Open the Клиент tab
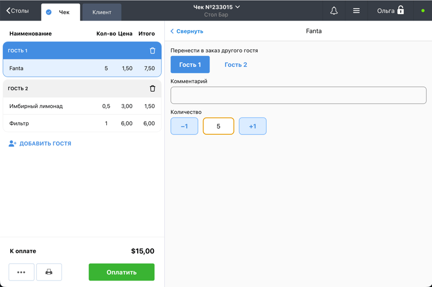Viewport: 432px width, 287px height. pyautogui.click(x=102, y=12)
